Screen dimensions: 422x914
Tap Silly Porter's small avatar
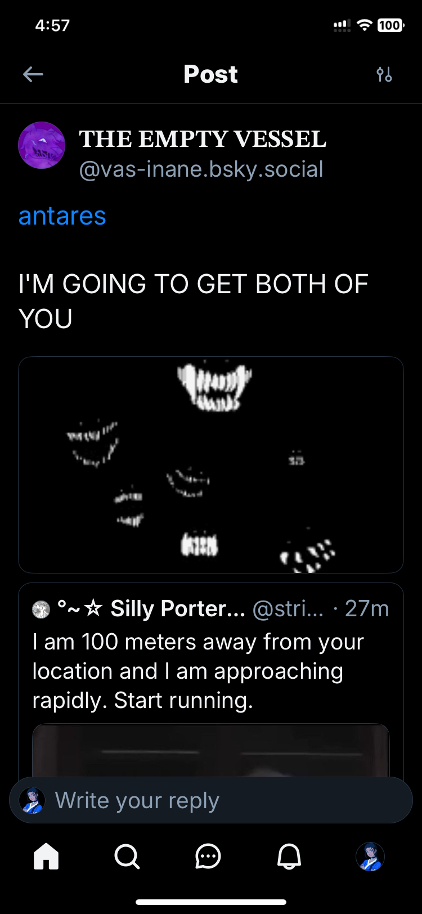(41, 609)
